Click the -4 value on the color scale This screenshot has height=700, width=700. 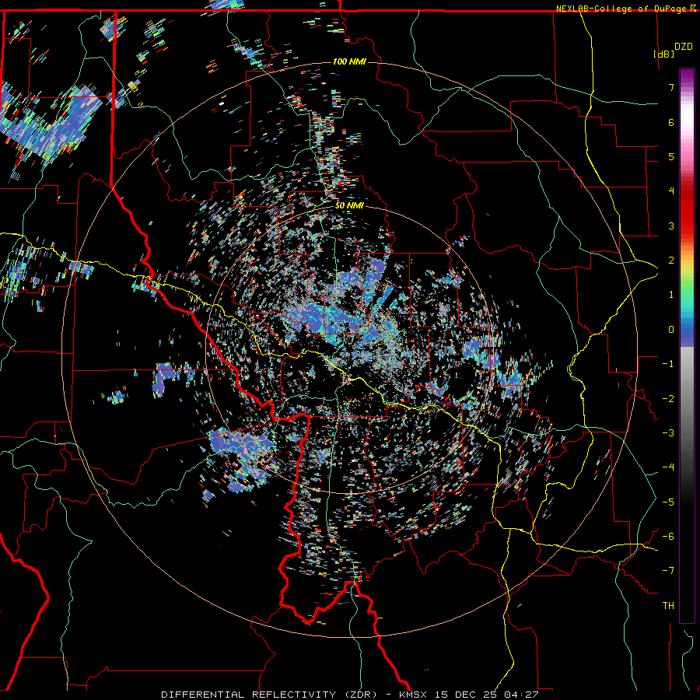(668, 467)
